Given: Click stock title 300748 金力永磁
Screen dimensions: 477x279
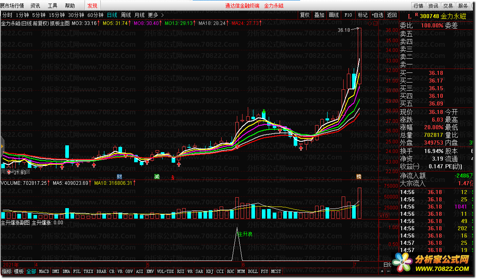Looking at the screenshot, I should (443, 17).
